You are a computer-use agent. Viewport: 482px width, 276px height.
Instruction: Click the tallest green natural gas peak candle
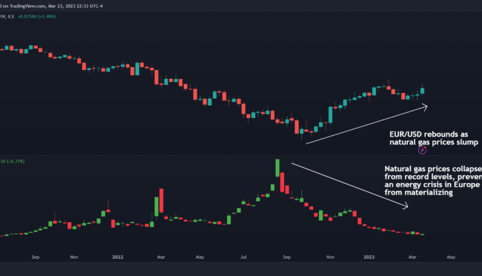tap(277, 168)
